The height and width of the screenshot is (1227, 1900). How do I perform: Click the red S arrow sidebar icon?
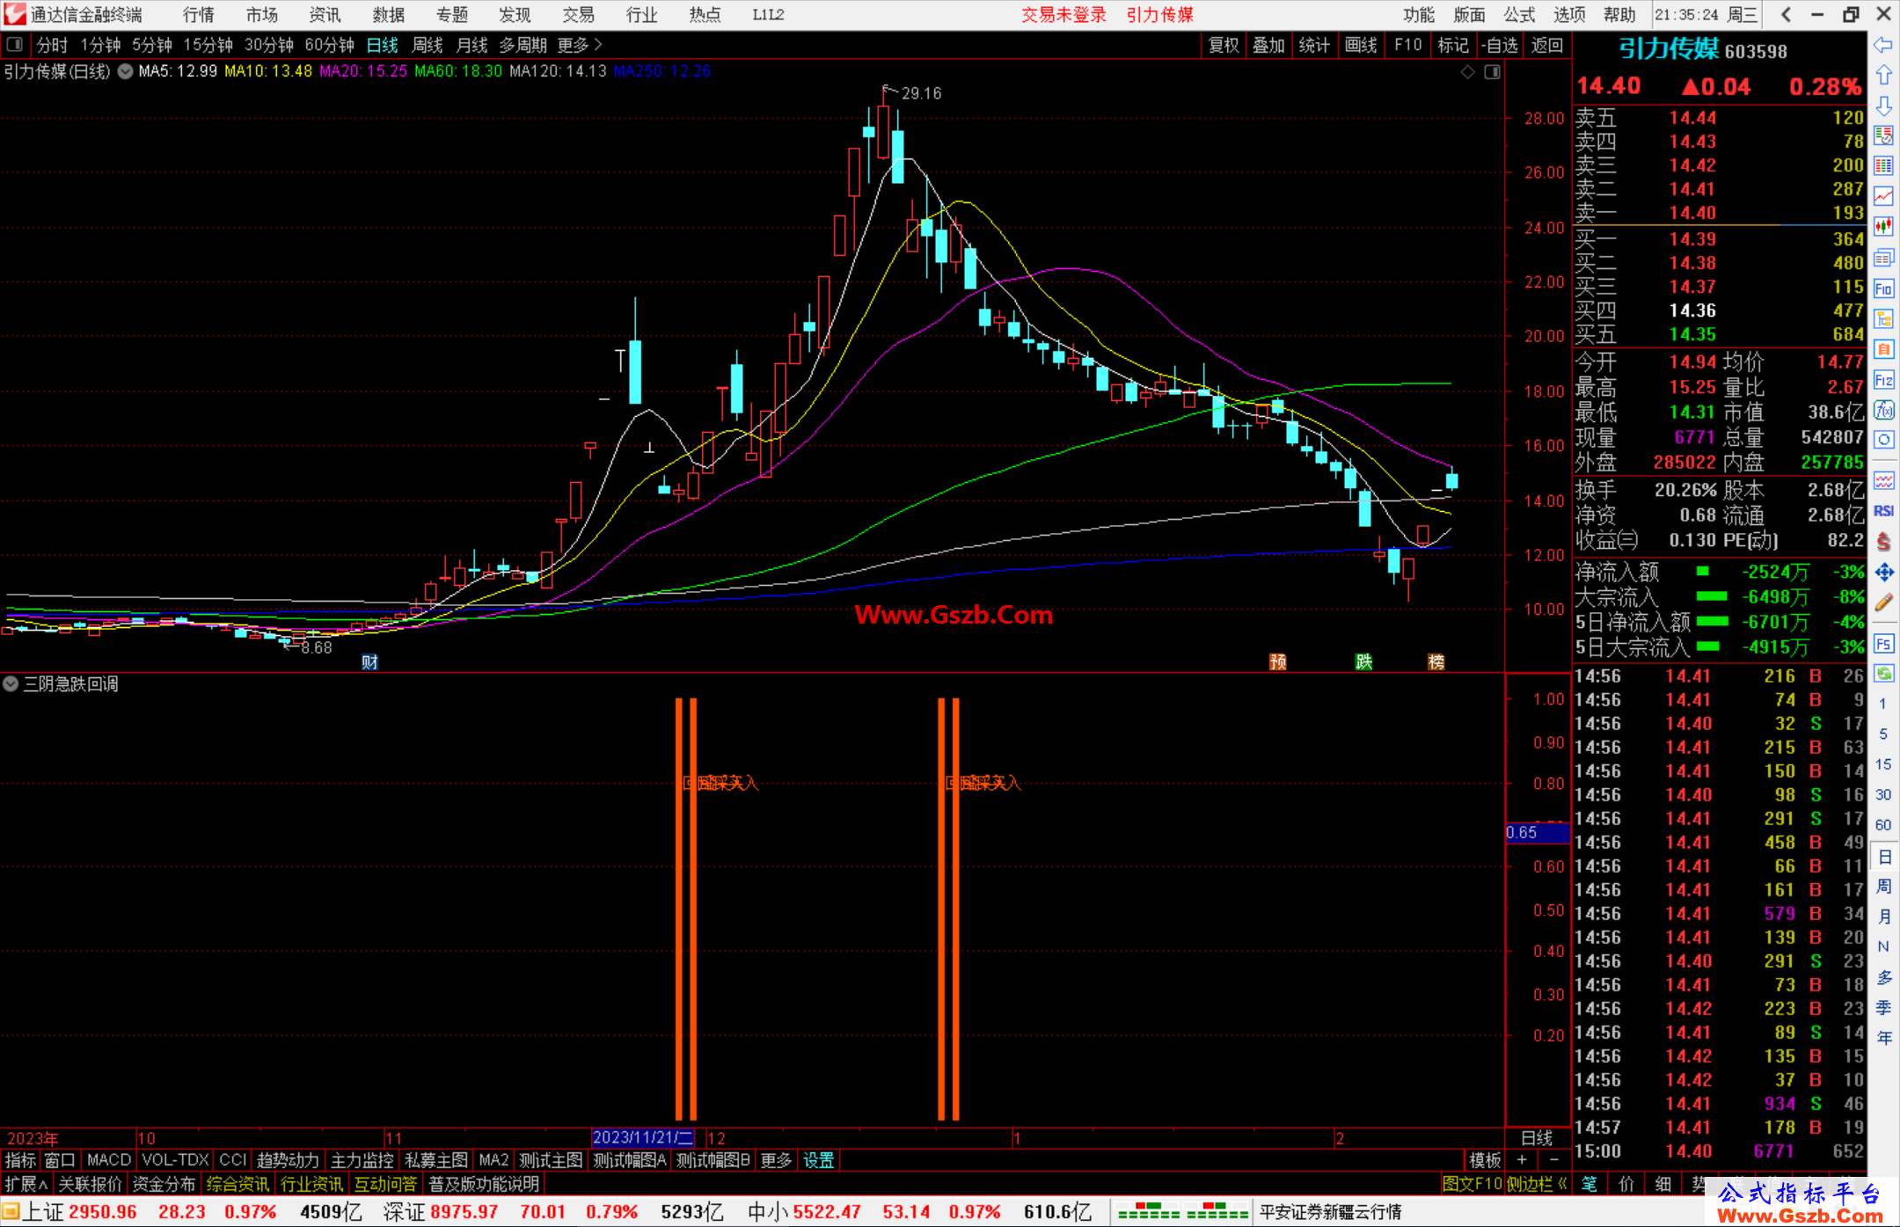coord(1883,542)
